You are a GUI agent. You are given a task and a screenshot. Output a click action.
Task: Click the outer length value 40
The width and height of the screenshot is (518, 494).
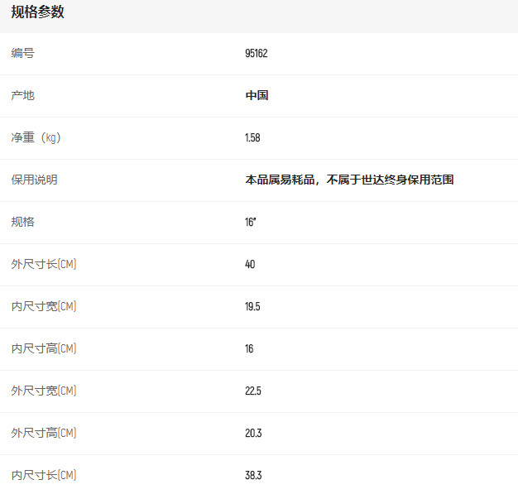pos(250,264)
